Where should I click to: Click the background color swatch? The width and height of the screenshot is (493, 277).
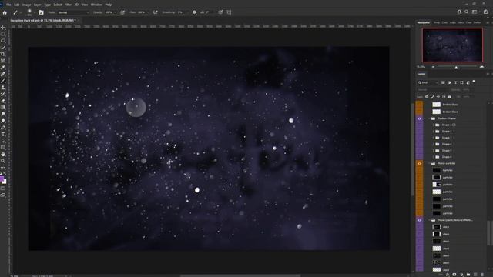click(5, 182)
